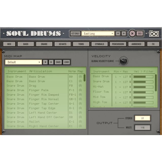Open the East Long preset dropdown
The width and height of the screenshot is (162, 162).
98,34
